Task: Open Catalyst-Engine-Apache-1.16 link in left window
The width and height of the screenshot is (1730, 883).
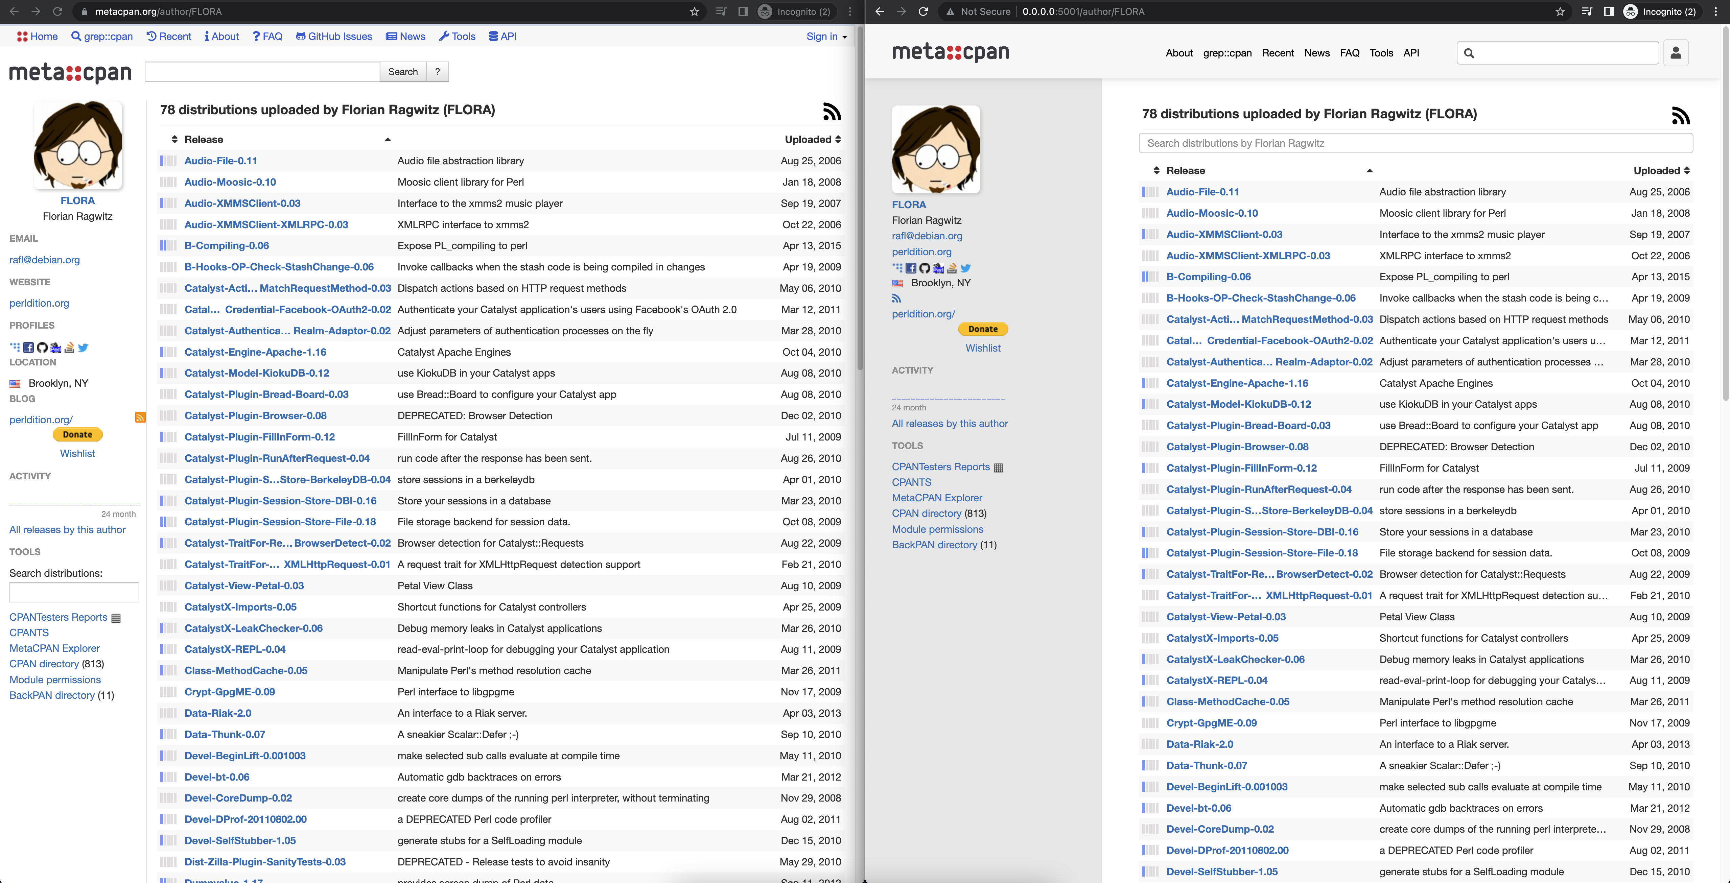Action: pyautogui.click(x=255, y=352)
